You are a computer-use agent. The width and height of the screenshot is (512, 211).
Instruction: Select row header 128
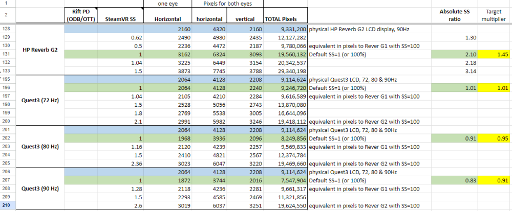pyautogui.click(x=8, y=29)
